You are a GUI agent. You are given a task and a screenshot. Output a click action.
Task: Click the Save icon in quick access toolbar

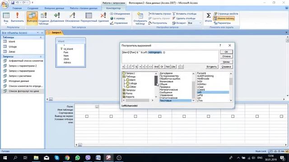point(13,3)
